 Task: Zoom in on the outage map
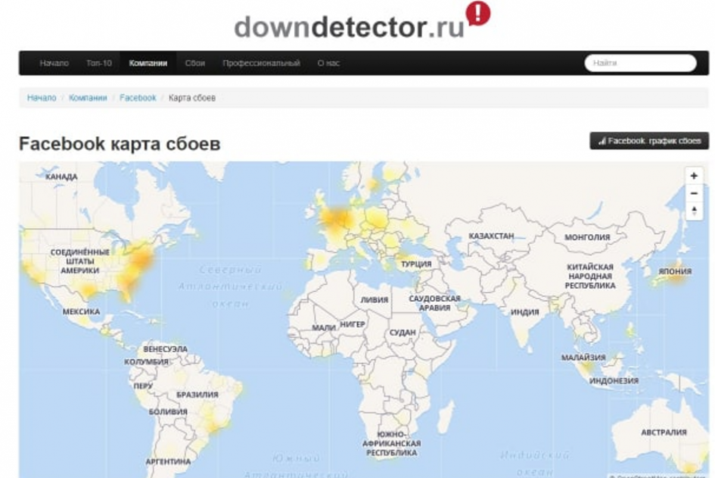pos(694,176)
